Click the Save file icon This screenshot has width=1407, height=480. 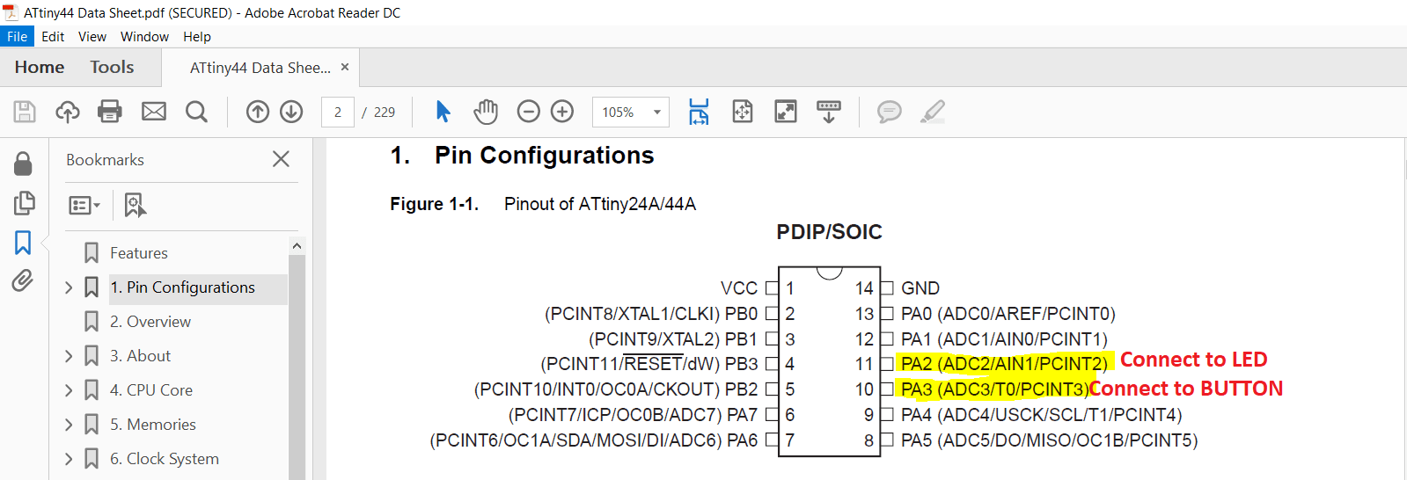[25, 112]
